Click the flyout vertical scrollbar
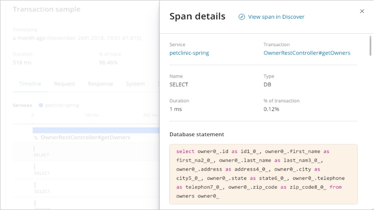Image resolution: width=374 pixels, height=210 pixels. point(371,45)
